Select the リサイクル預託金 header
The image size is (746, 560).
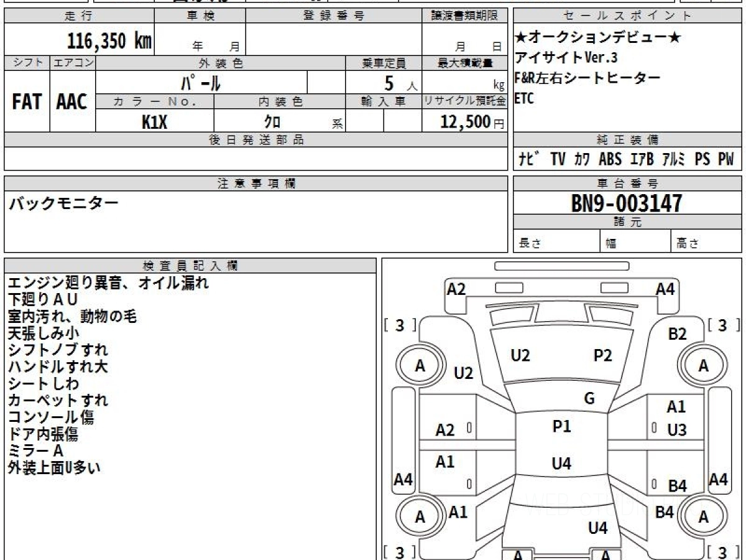pyautogui.click(x=465, y=101)
